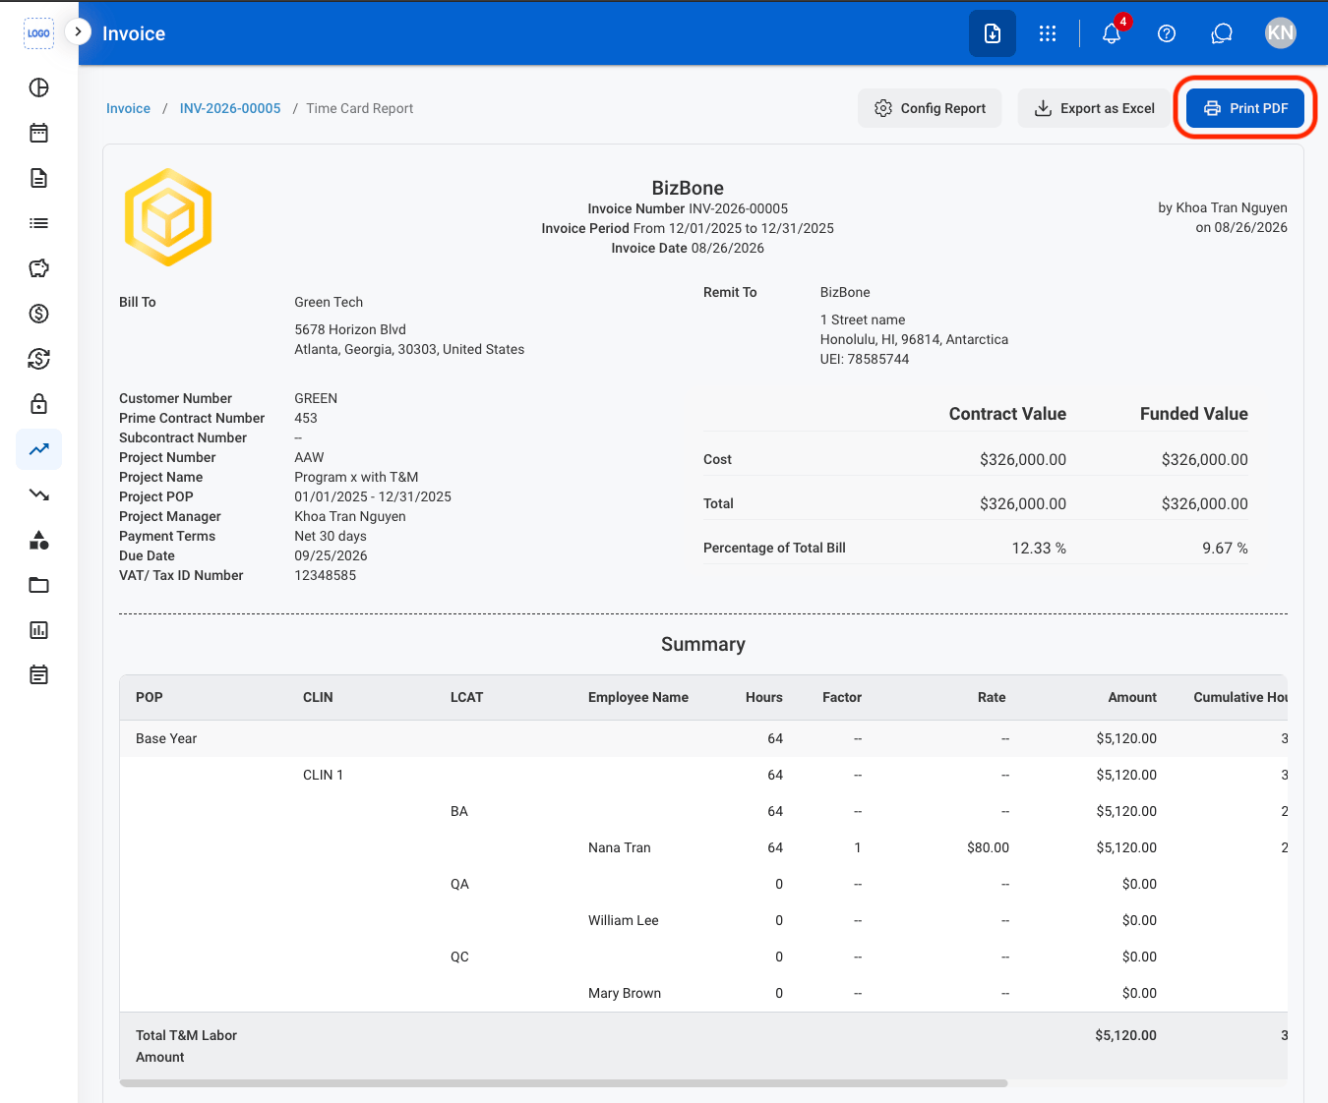Click the $80.00 rate value

[x=988, y=847]
